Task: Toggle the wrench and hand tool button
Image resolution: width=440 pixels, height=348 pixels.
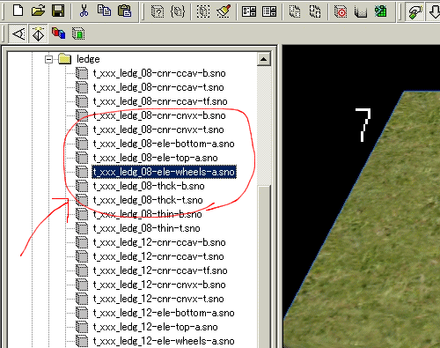Action: [414, 11]
